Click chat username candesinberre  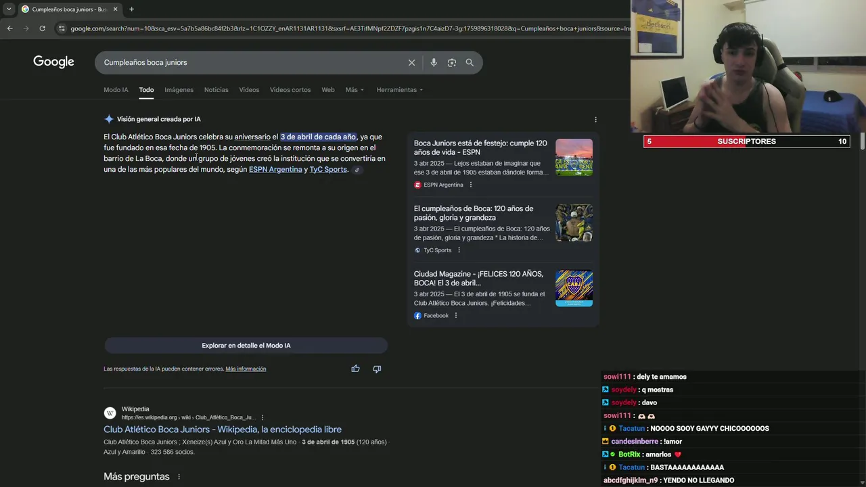pyautogui.click(x=635, y=442)
